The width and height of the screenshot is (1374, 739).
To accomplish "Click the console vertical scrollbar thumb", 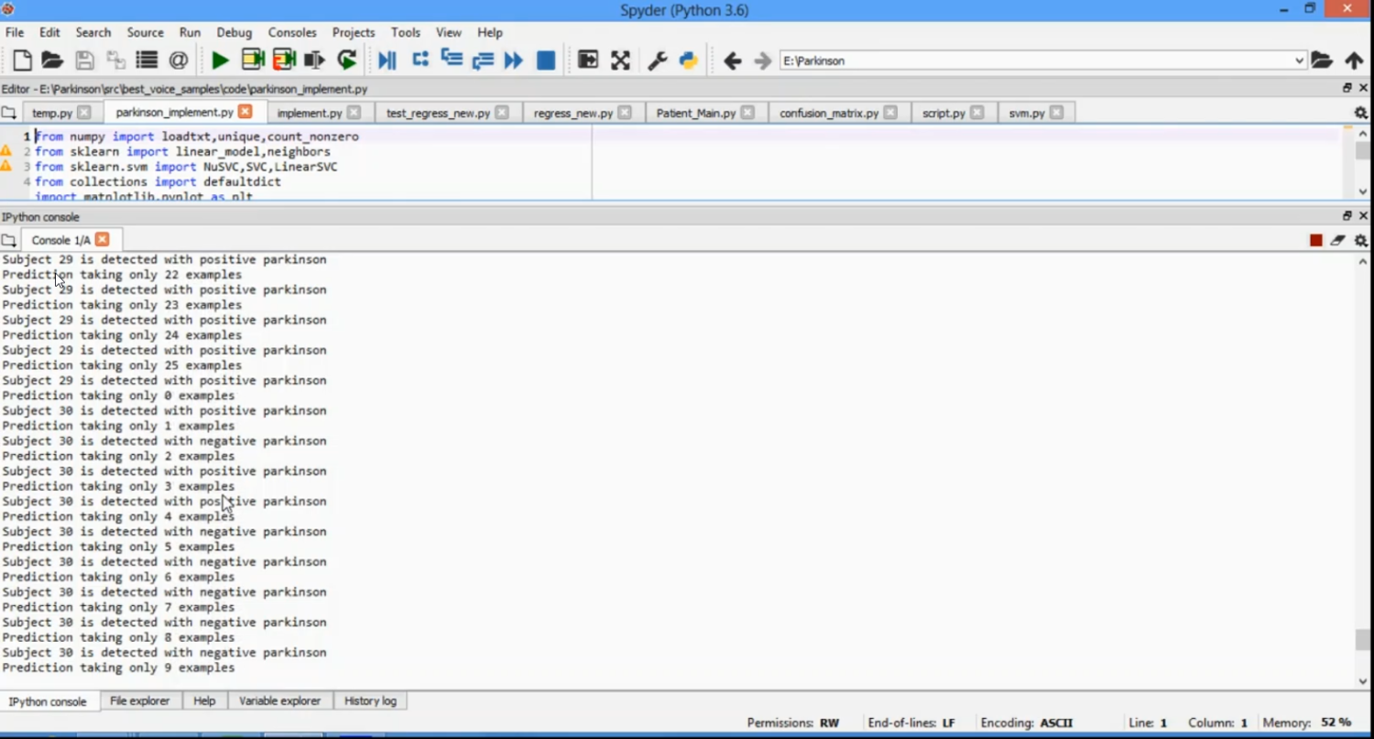I will tap(1363, 639).
